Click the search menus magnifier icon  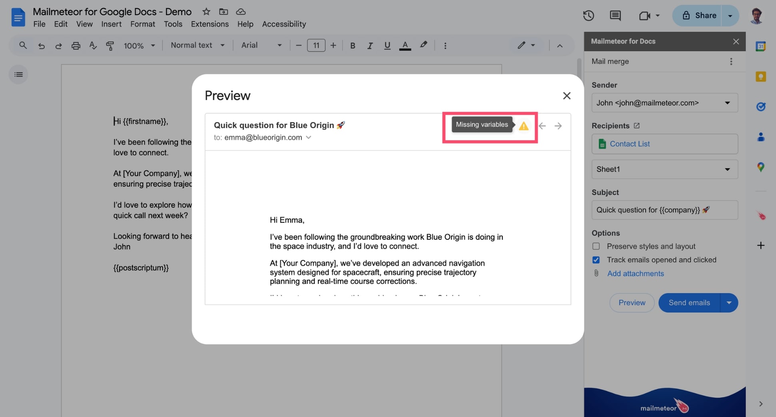(23, 45)
